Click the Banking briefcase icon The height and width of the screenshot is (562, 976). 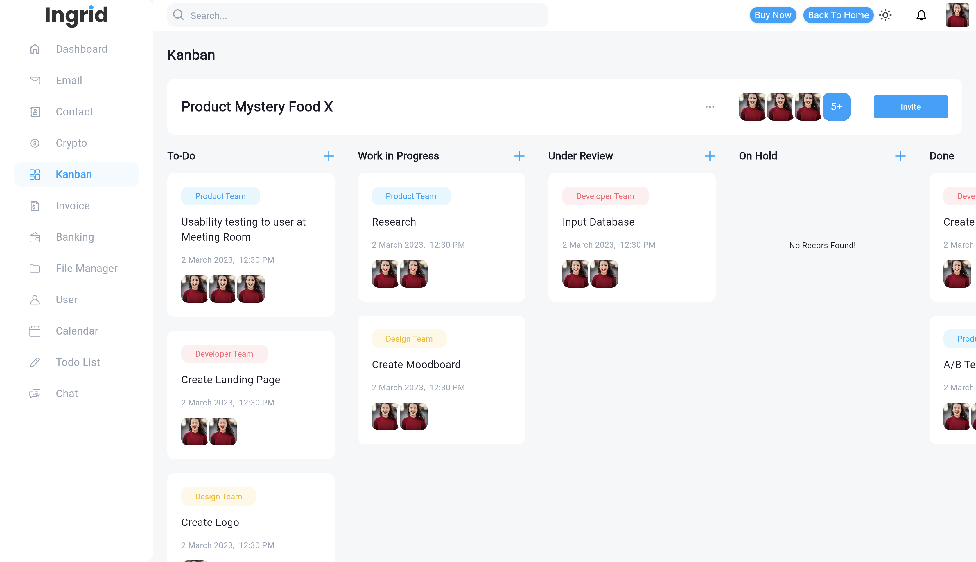(35, 237)
